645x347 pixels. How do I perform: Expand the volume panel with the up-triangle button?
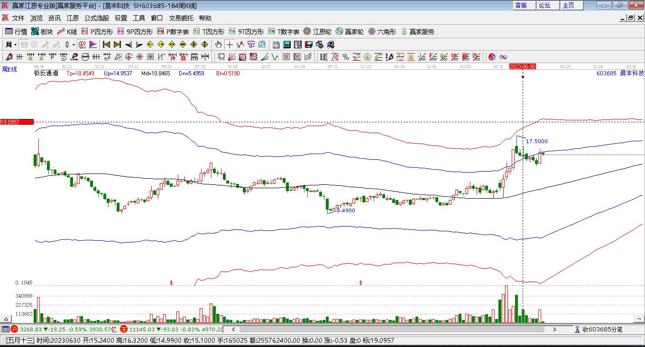6,319
